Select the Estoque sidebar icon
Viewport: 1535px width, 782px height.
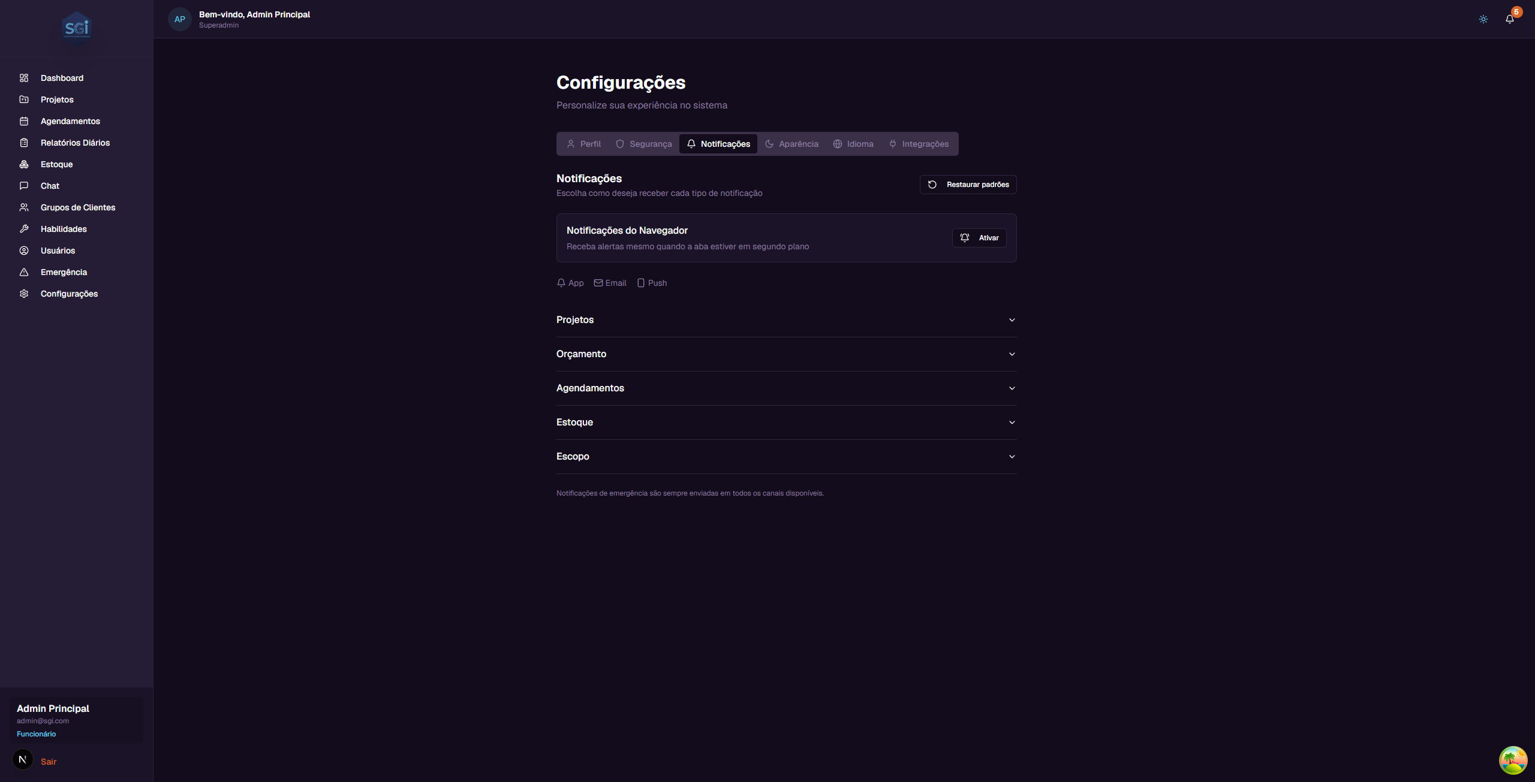23,164
